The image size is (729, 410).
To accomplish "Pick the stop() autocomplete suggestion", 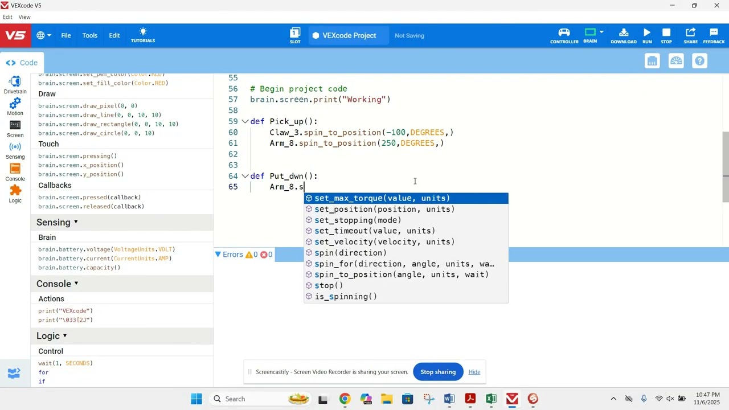I will coord(406,286).
